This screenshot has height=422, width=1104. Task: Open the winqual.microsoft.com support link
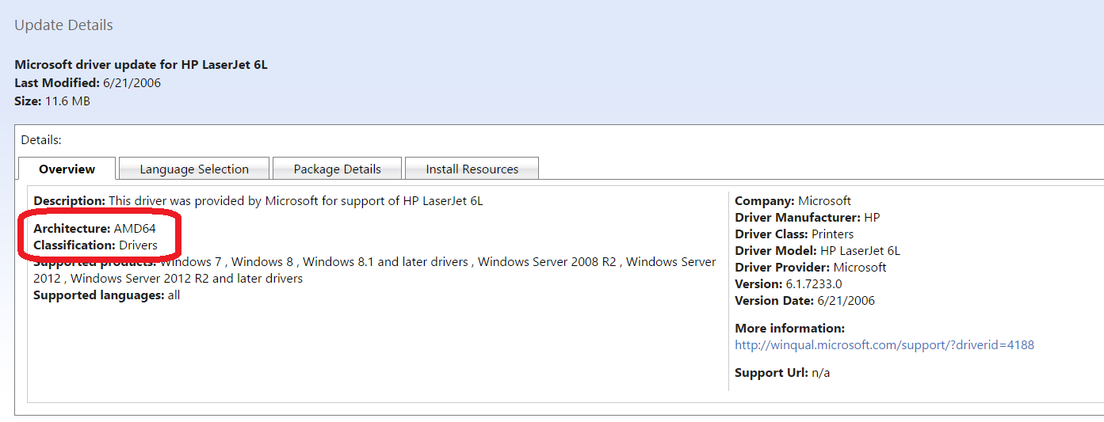pyautogui.click(x=884, y=344)
